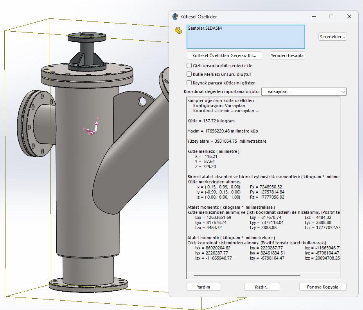Click the Y = -87.64 value
Image resolution: width=363 pixels, height=310 pixels.
pos(205,162)
